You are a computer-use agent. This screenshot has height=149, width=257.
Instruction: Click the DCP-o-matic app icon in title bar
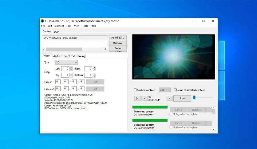coord(42,21)
